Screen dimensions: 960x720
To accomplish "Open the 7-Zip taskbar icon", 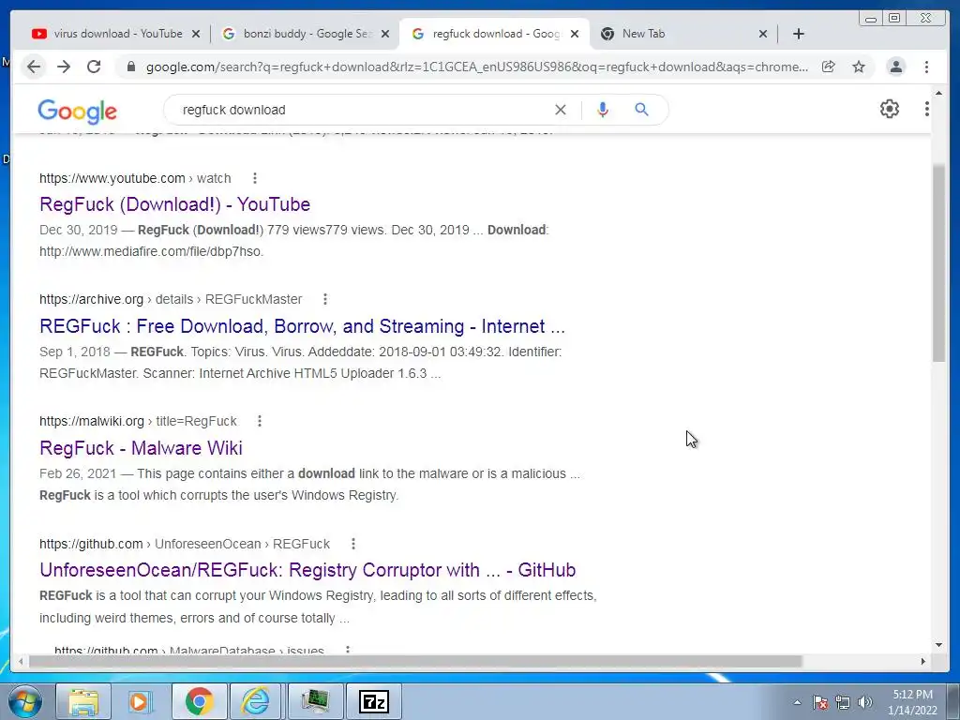I will [373, 701].
